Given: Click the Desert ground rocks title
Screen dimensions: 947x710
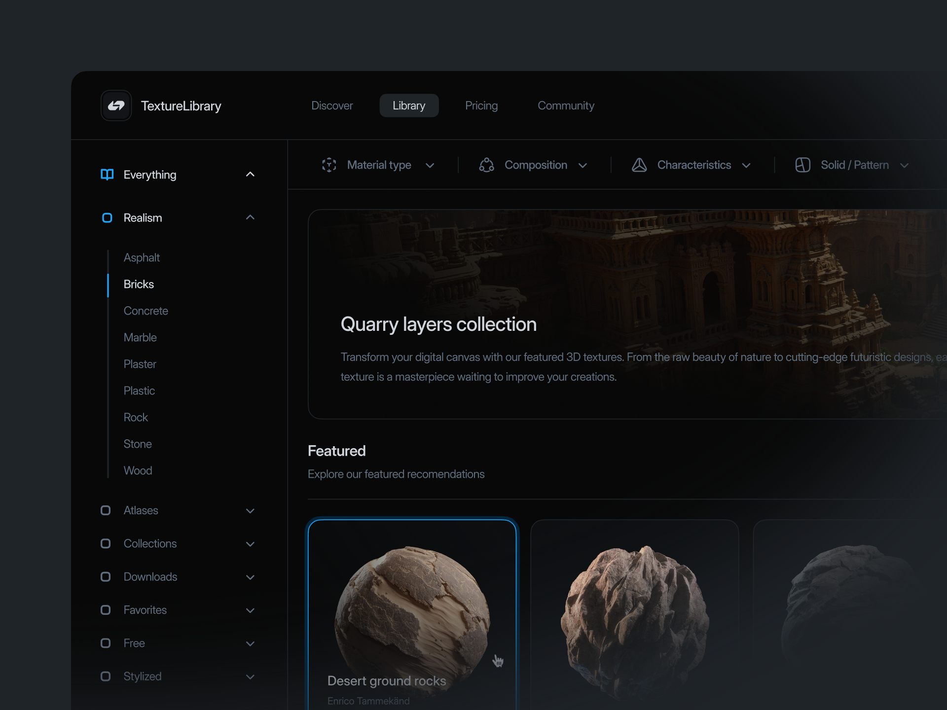Looking at the screenshot, I should [x=387, y=681].
